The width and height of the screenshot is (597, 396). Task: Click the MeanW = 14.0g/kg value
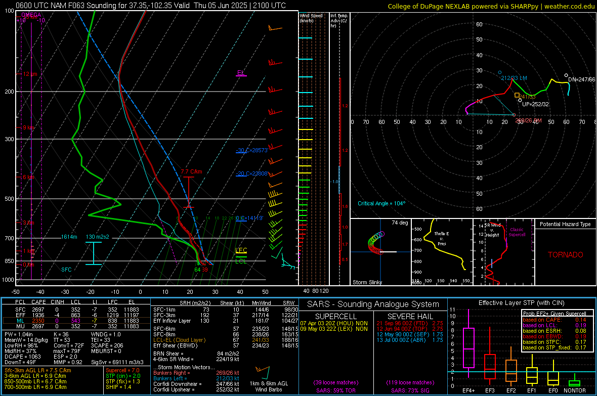[26, 340]
